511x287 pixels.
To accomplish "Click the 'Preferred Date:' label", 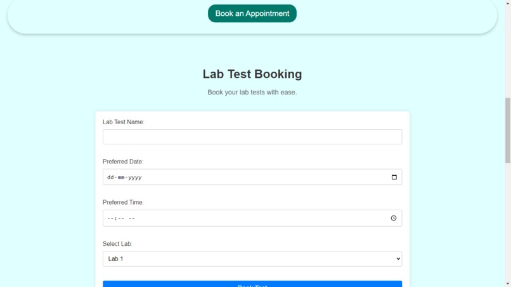I will coord(123,162).
